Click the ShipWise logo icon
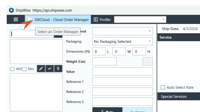This screenshot has width=200, height=112. (x=11, y=10)
